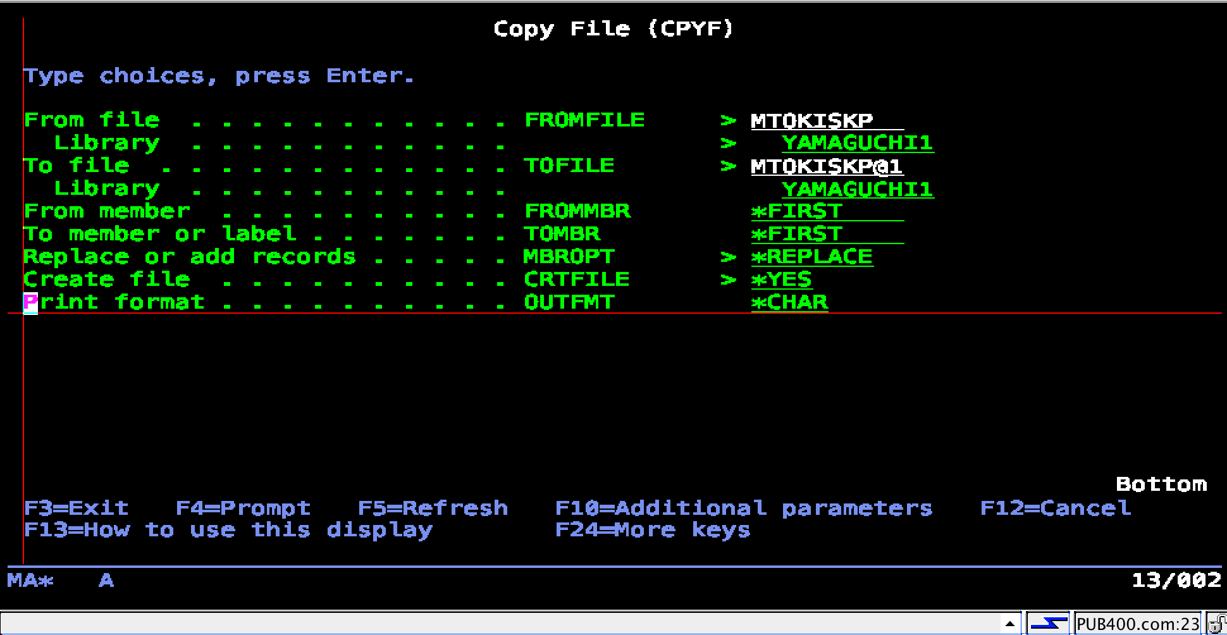Click the 'From member' label
1227x635 pixels.
click(x=107, y=211)
